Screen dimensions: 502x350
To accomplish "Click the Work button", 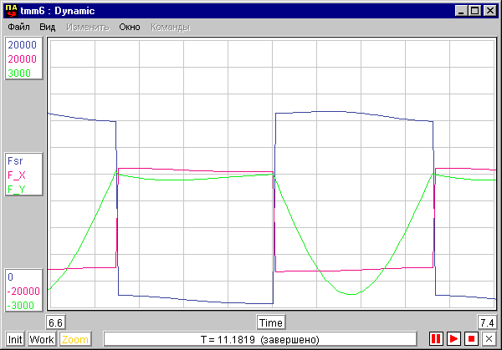I will (42, 339).
